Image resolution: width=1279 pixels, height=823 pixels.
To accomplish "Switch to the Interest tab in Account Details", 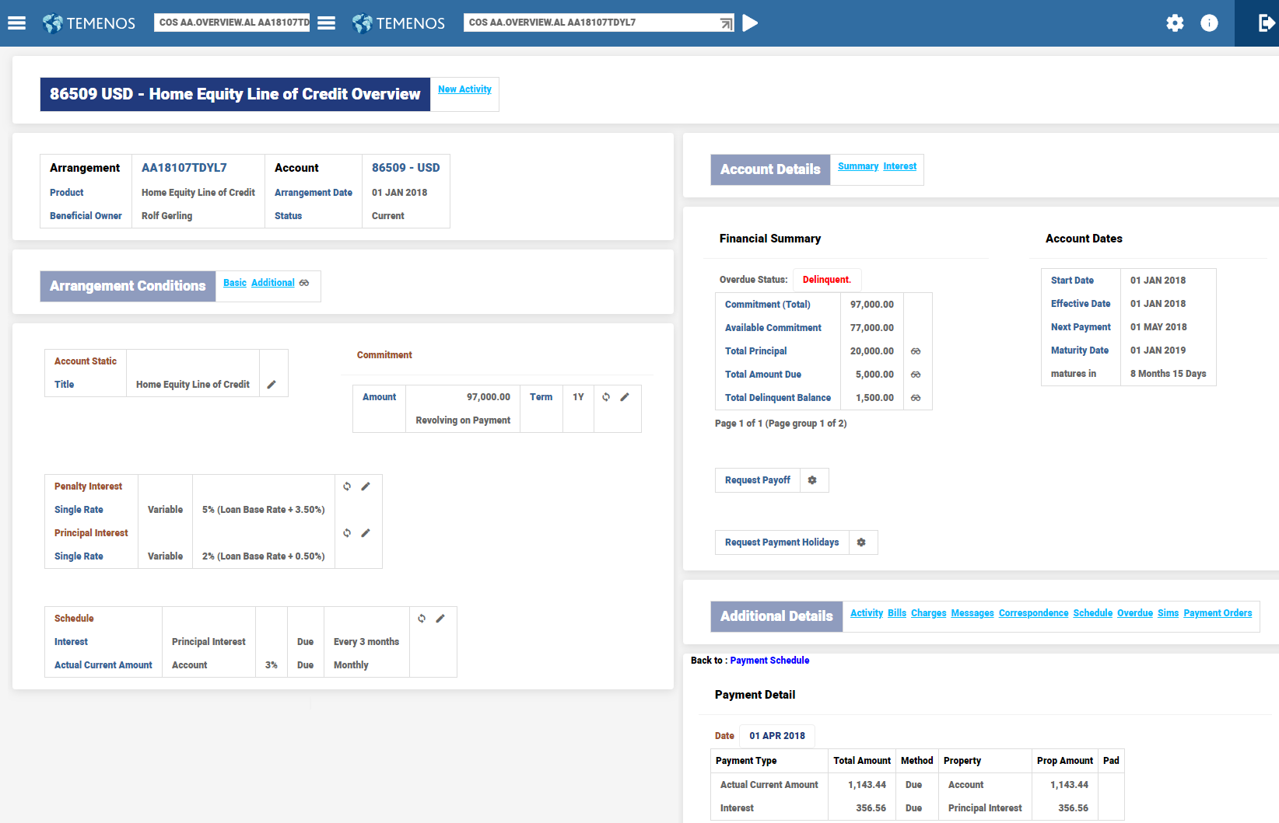I will pos(899,166).
